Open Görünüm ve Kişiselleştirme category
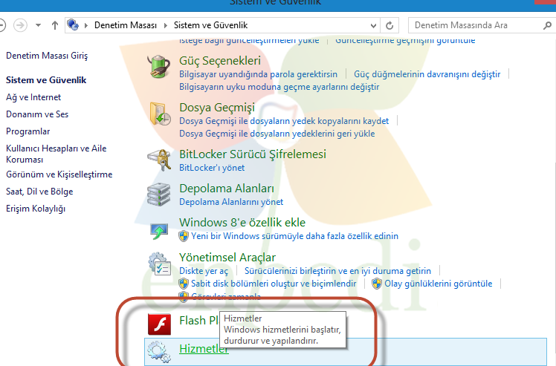556x366 pixels. click(x=59, y=174)
